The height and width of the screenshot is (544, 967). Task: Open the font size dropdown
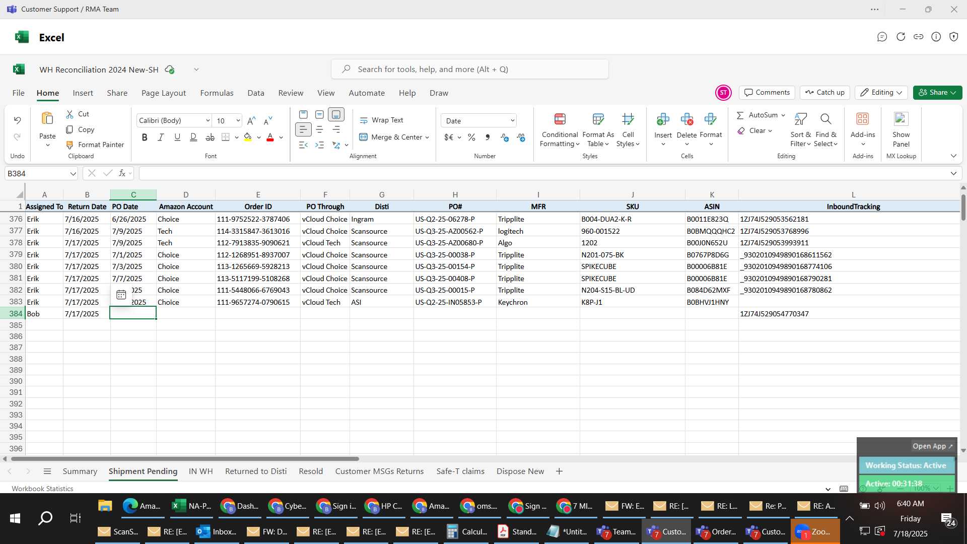[x=238, y=121]
